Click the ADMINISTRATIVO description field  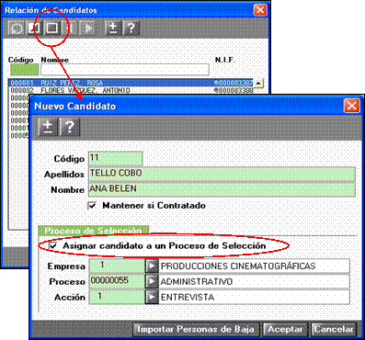click(x=254, y=281)
